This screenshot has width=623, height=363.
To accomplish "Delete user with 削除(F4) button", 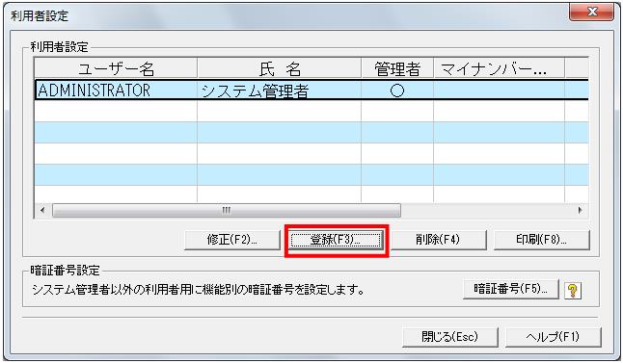I will pyautogui.click(x=438, y=240).
